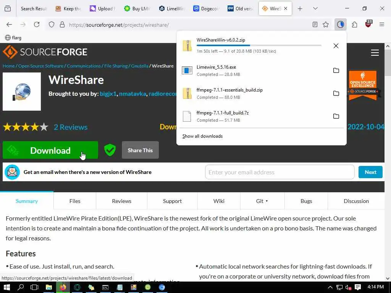Open the Open Source Software breadcrumb
Screen dimensions: 391x293
click(x=40, y=66)
